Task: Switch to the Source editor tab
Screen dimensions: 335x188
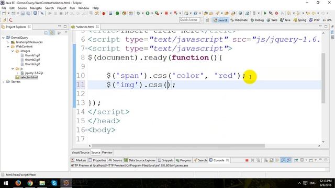Action: [95, 152]
